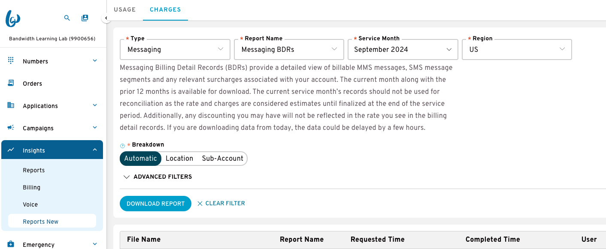The width and height of the screenshot is (606, 249).
Task: Open the Type dropdown showing Messaging
Action: (x=175, y=49)
